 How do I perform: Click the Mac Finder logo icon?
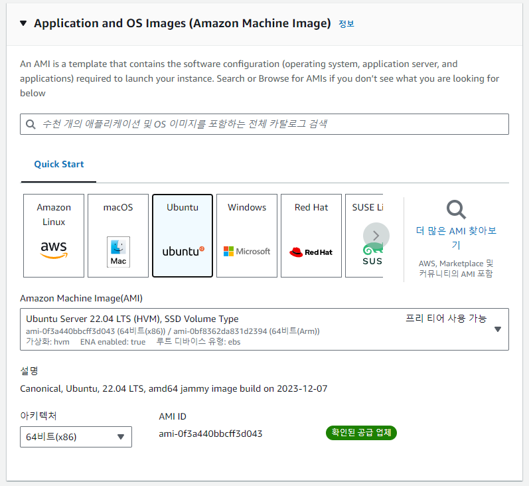tap(118, 252)
